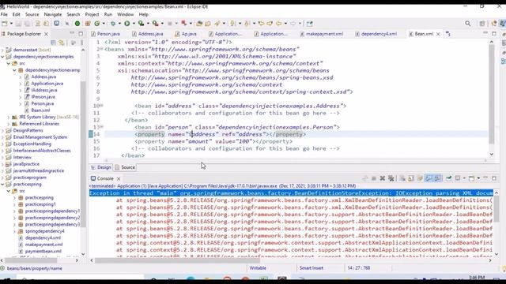Click the Open Console icon
The height and width of the screenshot is (284, 506).
(x=471, y=178)
